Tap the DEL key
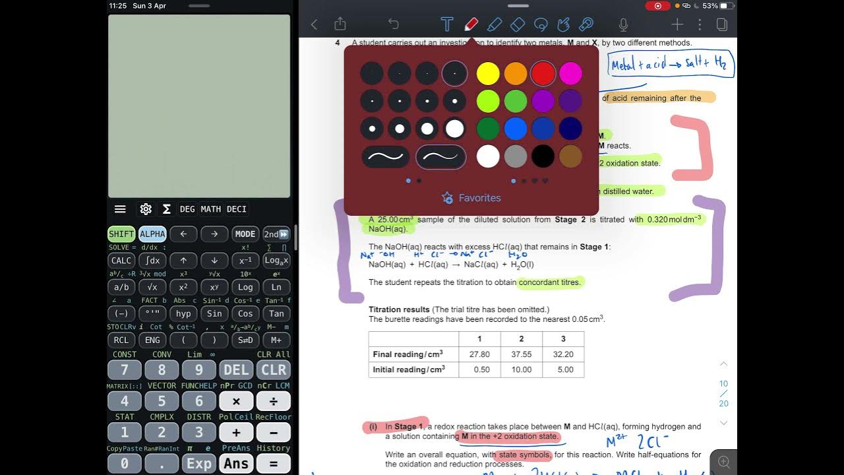 tap(236, 369)
